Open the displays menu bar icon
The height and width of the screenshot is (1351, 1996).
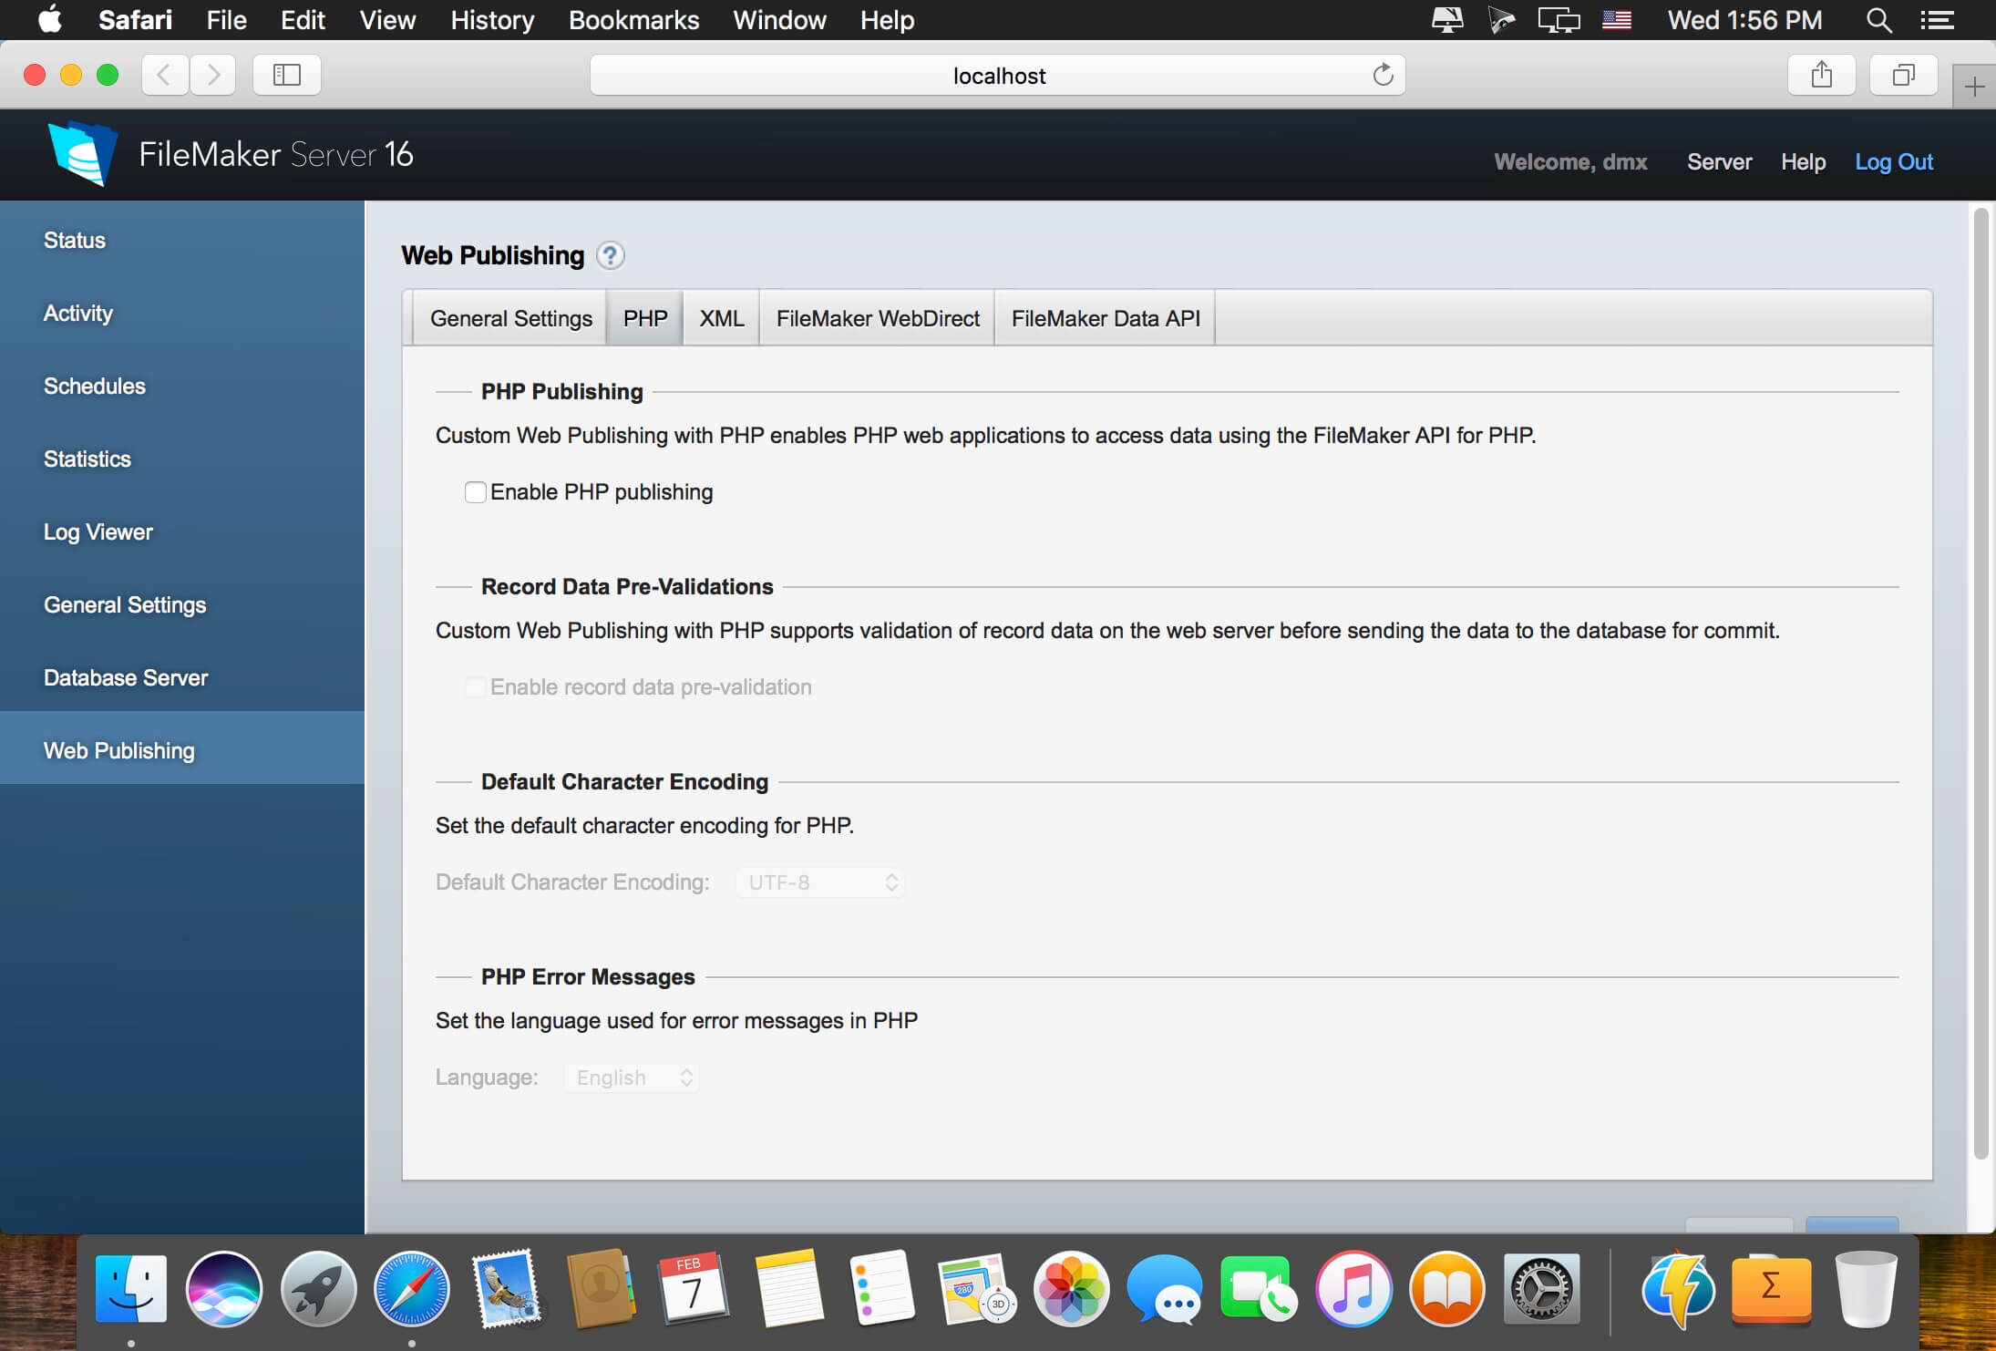tap(1559, 19)
